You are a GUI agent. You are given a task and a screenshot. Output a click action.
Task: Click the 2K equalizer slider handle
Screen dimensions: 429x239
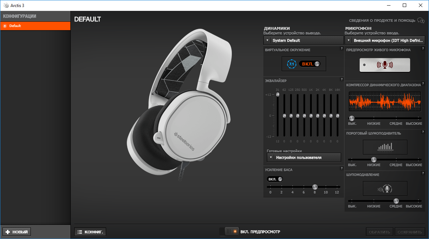pos(318,116)
